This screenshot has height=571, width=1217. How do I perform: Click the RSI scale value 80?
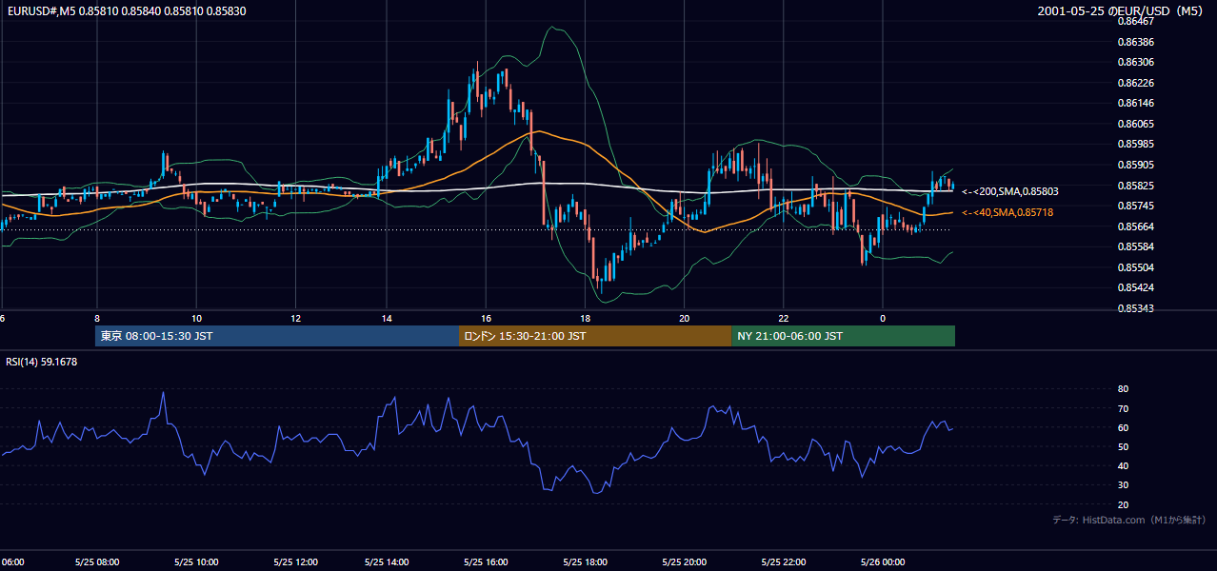coord(1123,389)
